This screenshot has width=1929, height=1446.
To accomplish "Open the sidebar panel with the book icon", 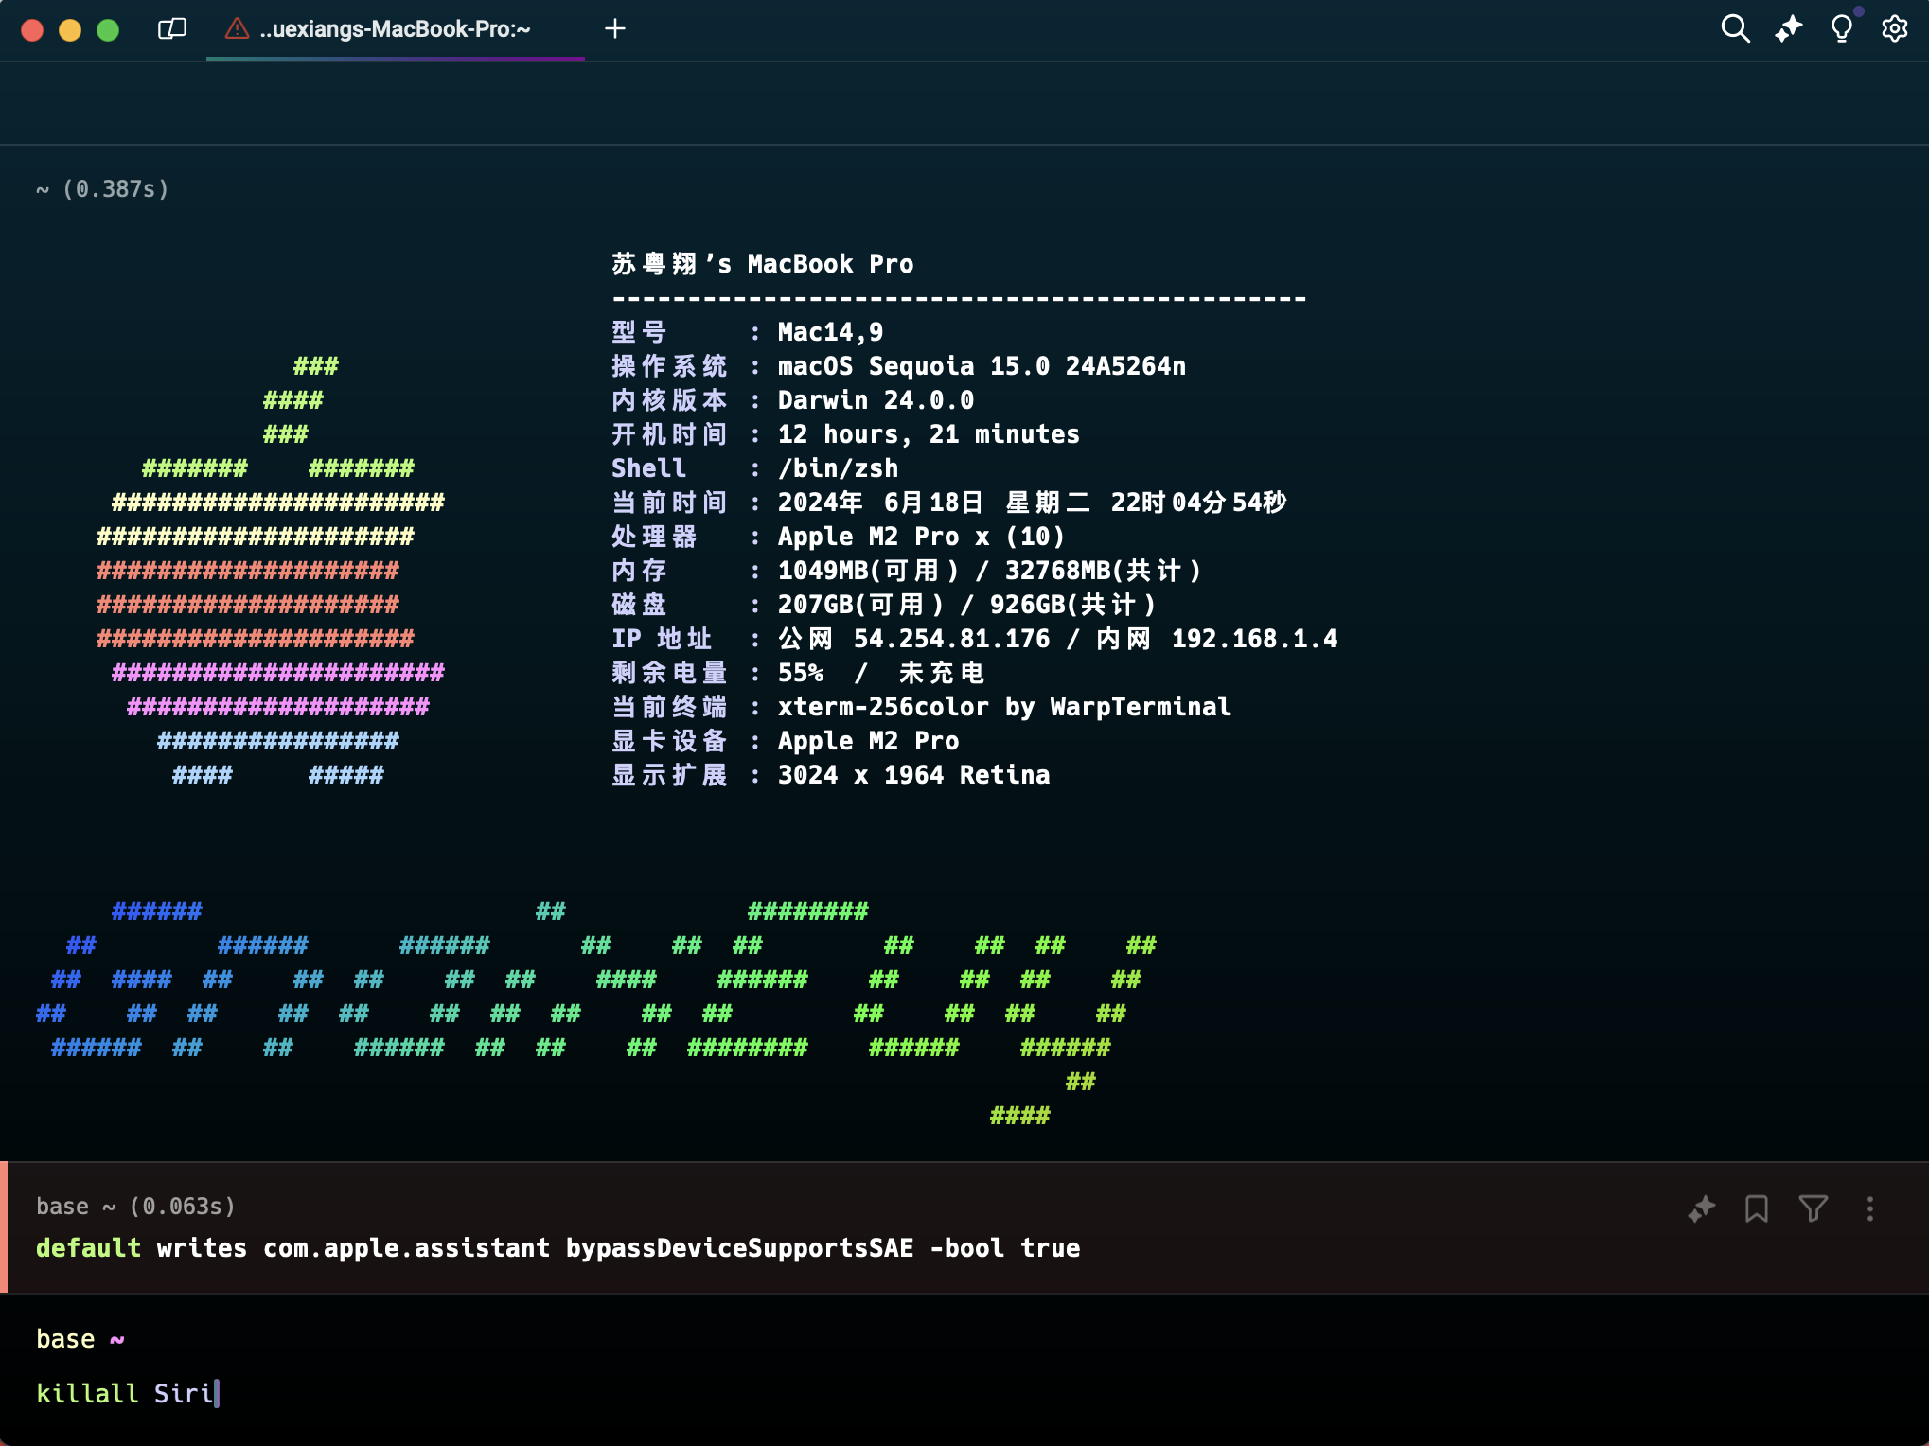I will [x=171, y=29].
